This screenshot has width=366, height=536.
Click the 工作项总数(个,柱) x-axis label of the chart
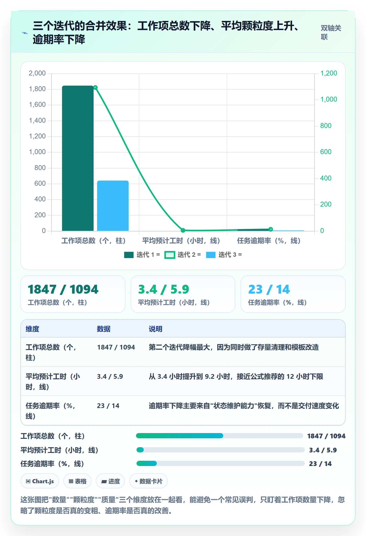(x=93, y=241)
